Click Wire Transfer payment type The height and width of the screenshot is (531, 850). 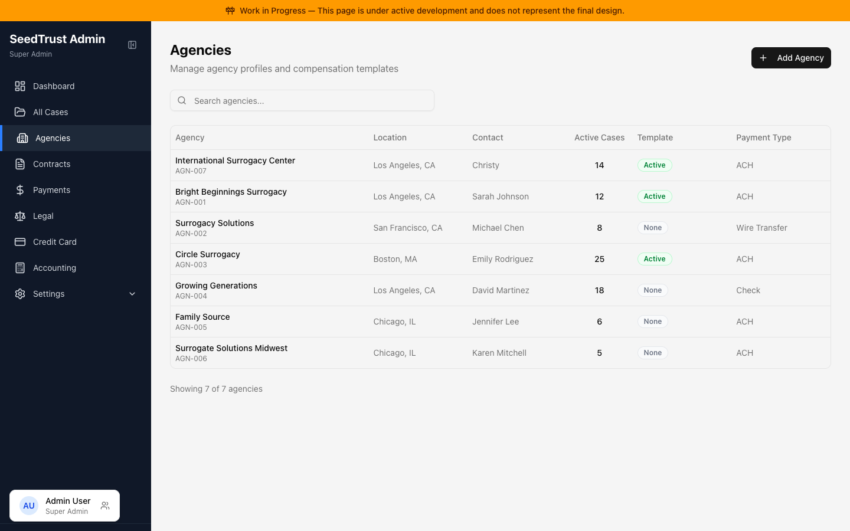point(761,228)
